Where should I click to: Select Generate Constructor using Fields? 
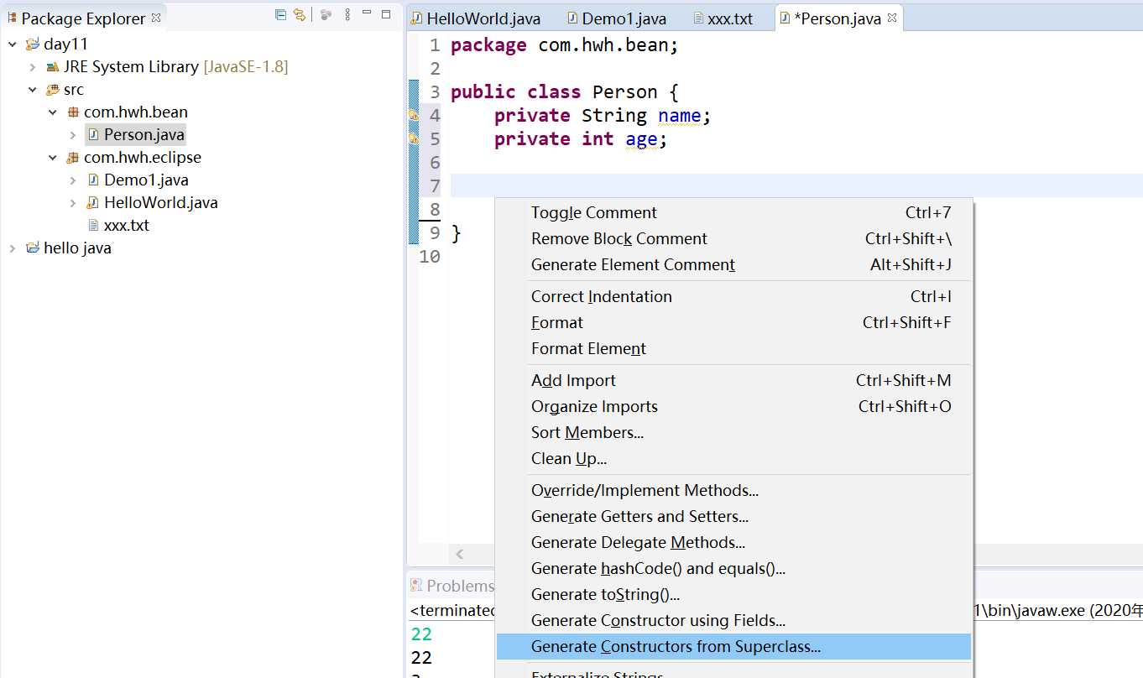tap(658, 621)
